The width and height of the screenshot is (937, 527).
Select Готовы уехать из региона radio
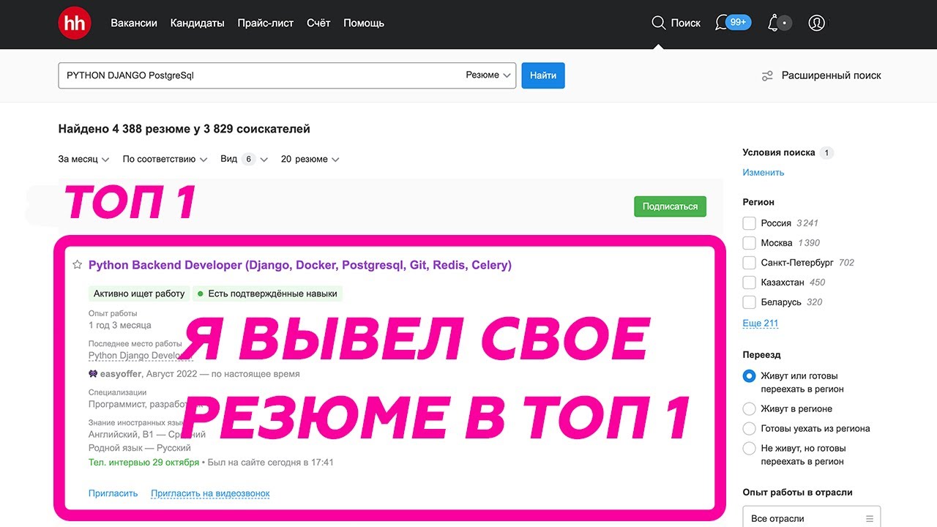point(749,429)
